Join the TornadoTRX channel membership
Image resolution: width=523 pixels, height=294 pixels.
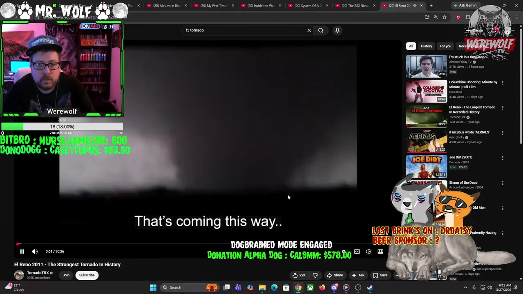pos(66,275)
